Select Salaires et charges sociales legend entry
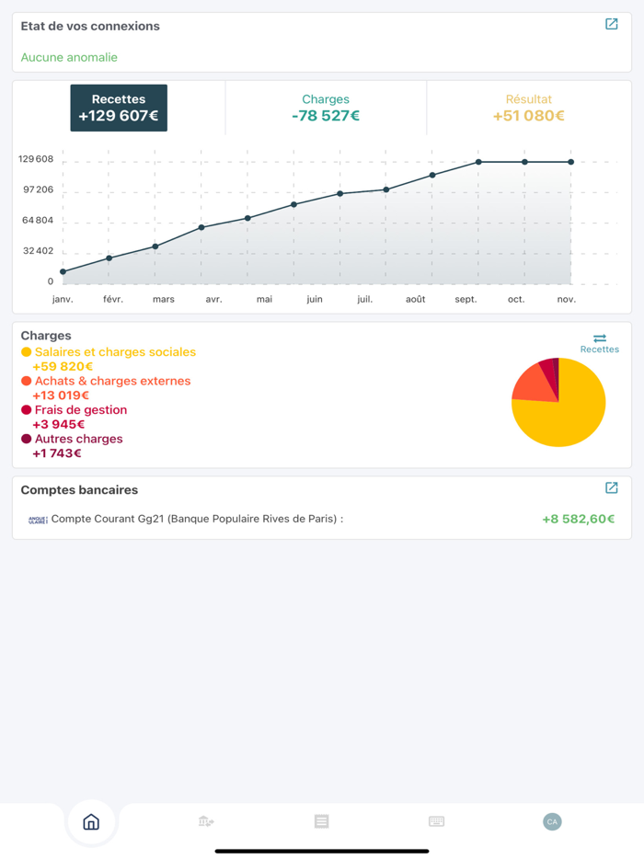 click(109, 359)
